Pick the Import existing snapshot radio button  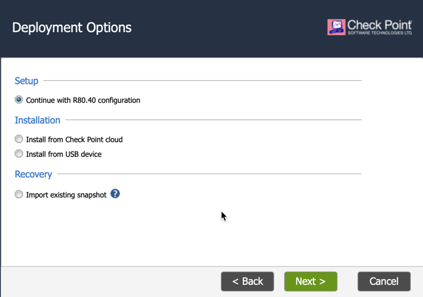pos(19,194)
